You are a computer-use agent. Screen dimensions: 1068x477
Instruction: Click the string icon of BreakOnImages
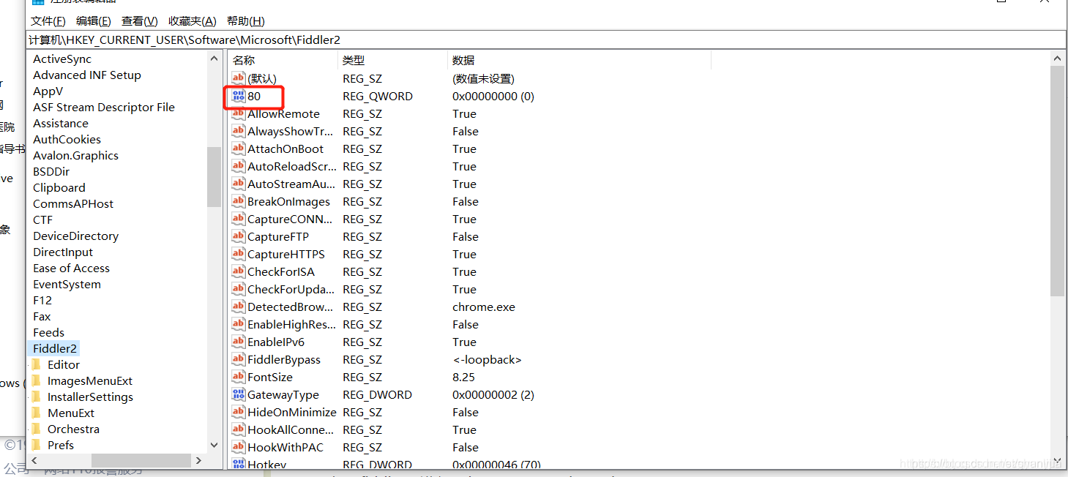coord(238,201)
